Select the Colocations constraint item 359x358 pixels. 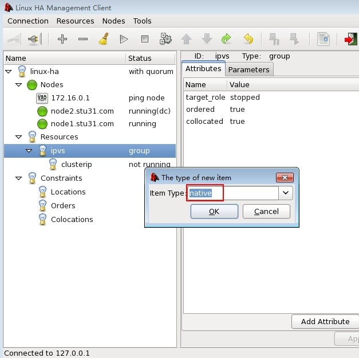72,219
